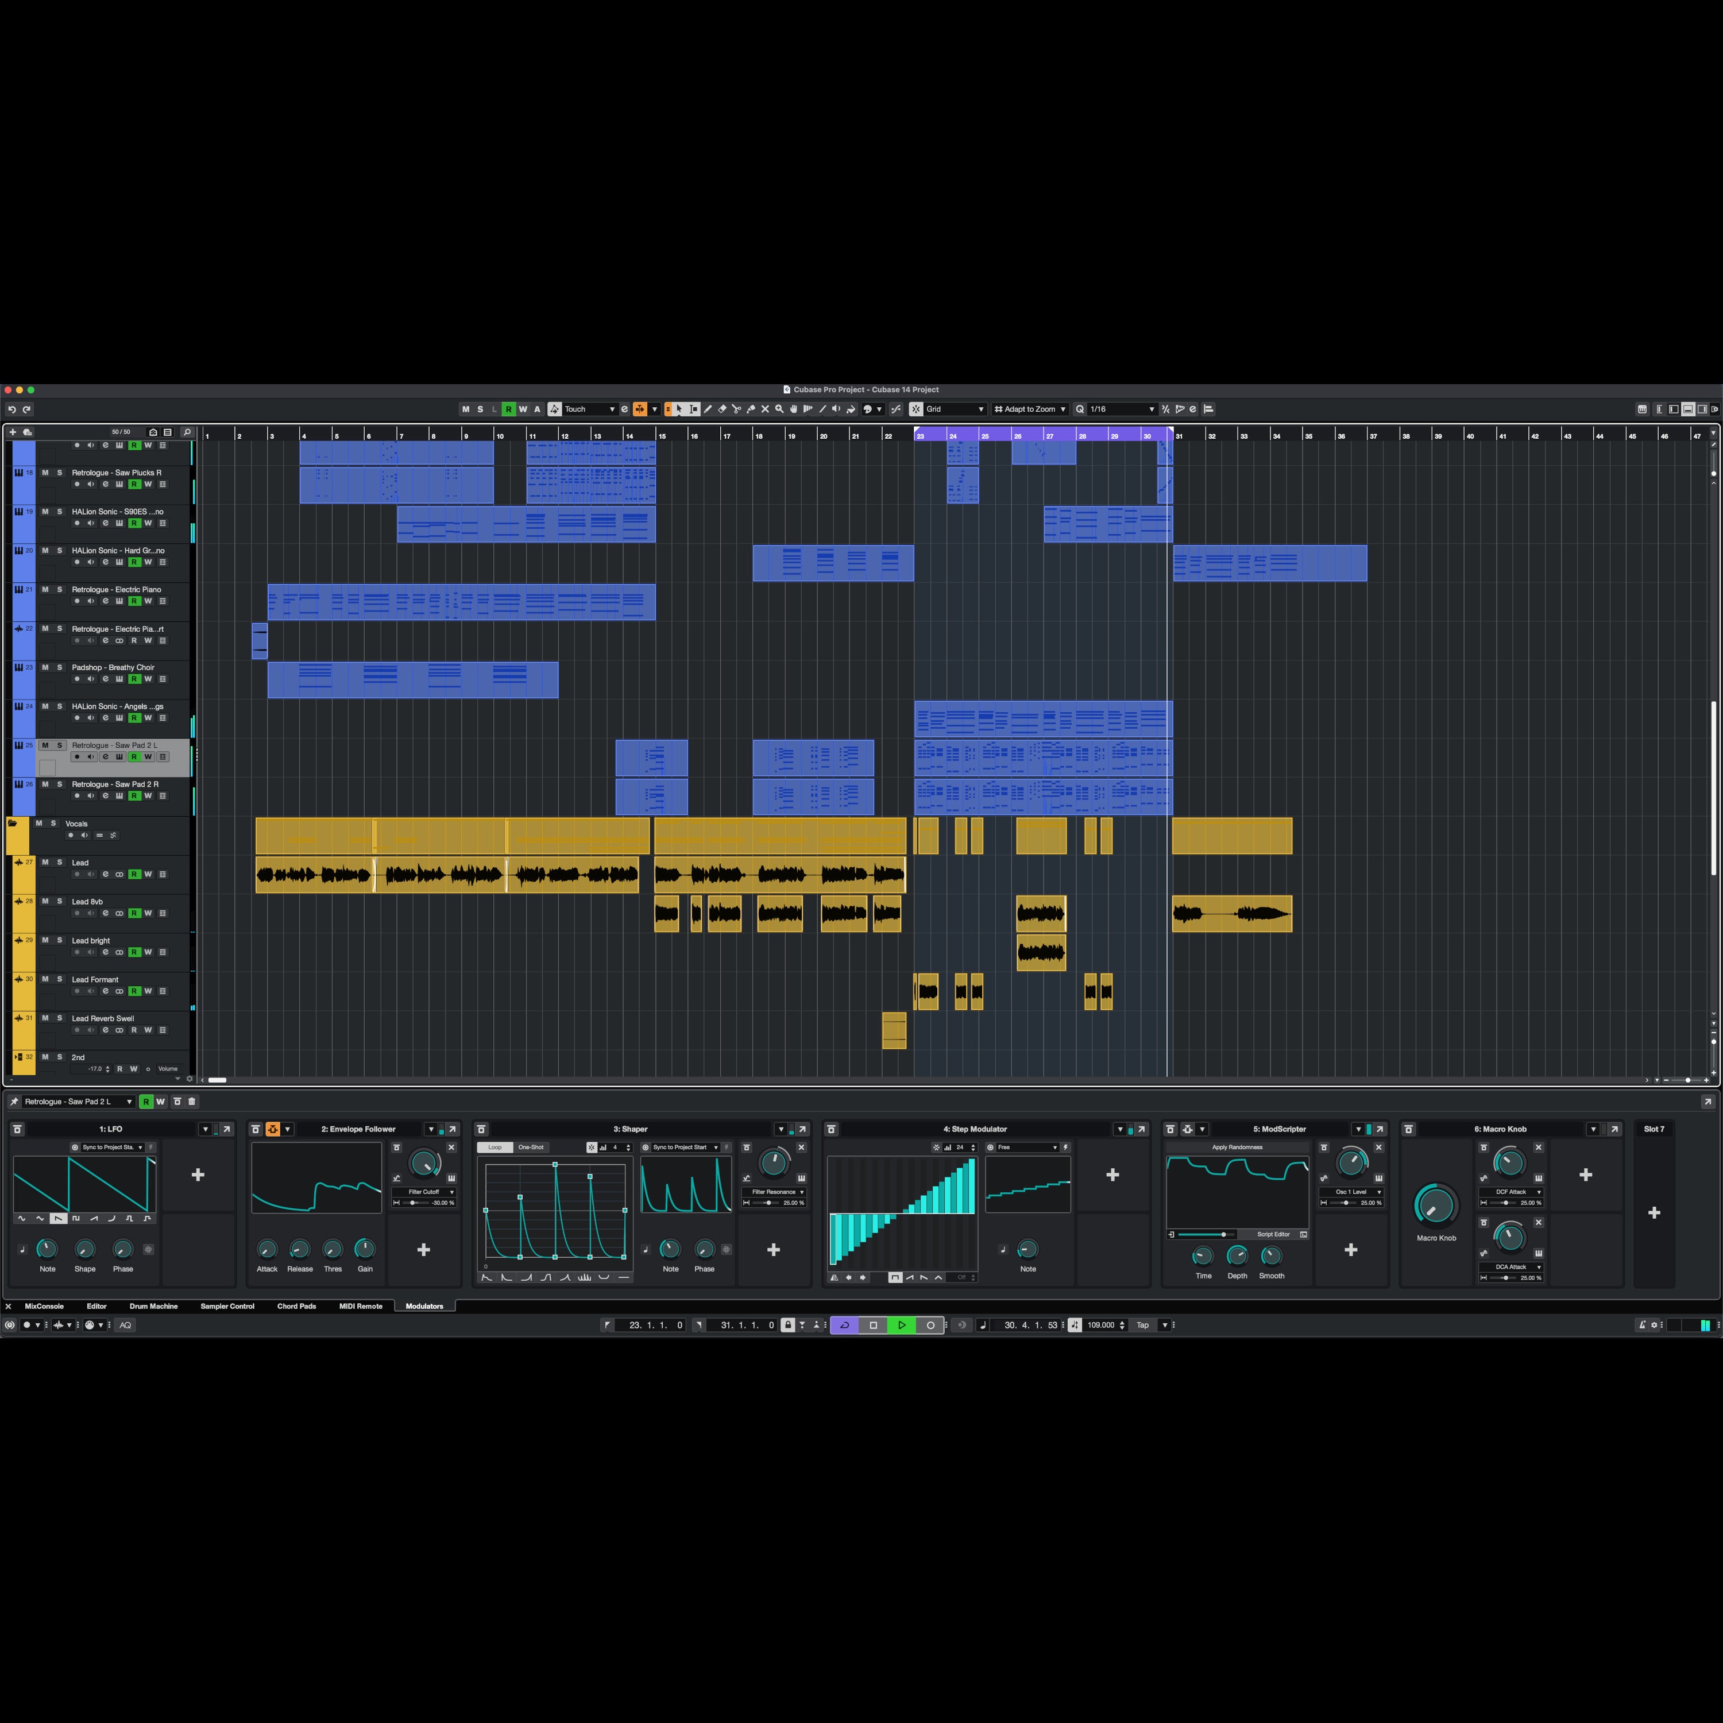Open the LFO modulator in separate window

pyautogui.click(x=226, y=1129)
